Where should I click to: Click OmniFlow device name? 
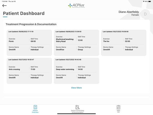pyautogui.click(x=60, y=49)
